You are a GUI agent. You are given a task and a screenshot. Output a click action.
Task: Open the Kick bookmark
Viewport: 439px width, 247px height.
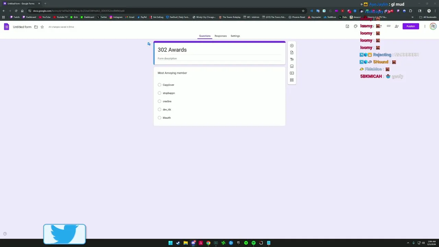click(74, 17)
